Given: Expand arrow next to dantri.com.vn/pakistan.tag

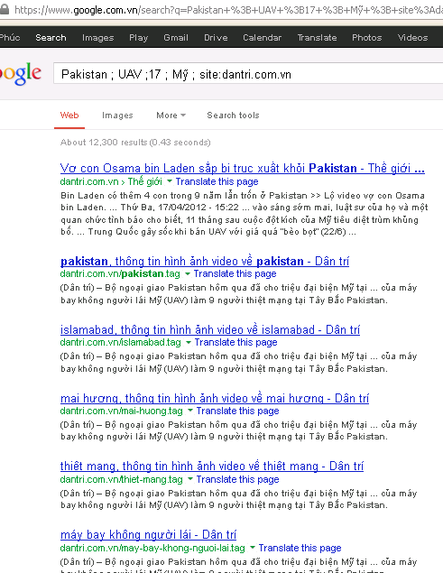Looking at the screenshot, I should tap(187, 273).
